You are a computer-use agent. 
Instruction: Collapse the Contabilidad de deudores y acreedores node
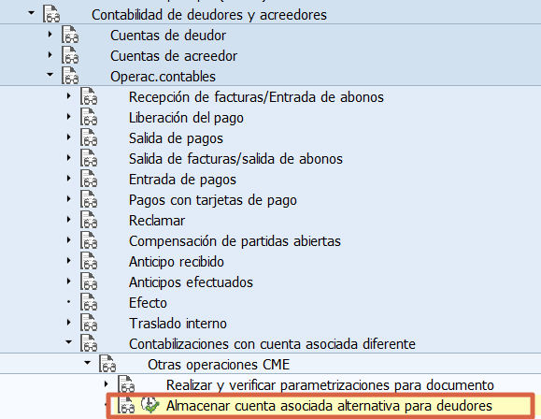[x=32, y=13]
